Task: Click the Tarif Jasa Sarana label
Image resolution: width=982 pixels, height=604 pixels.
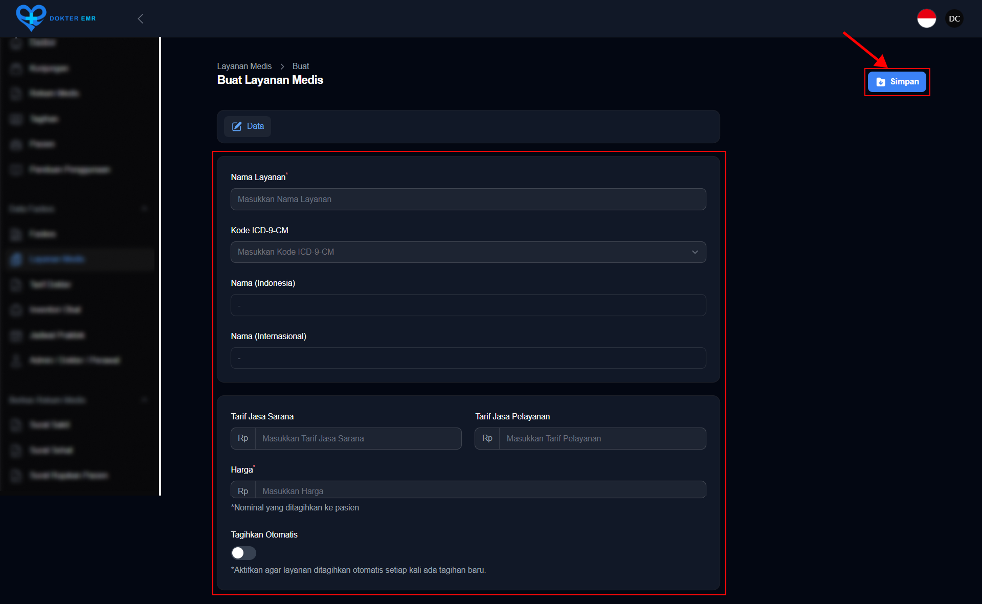Action: pyautogui.click(x=262, y=416)
